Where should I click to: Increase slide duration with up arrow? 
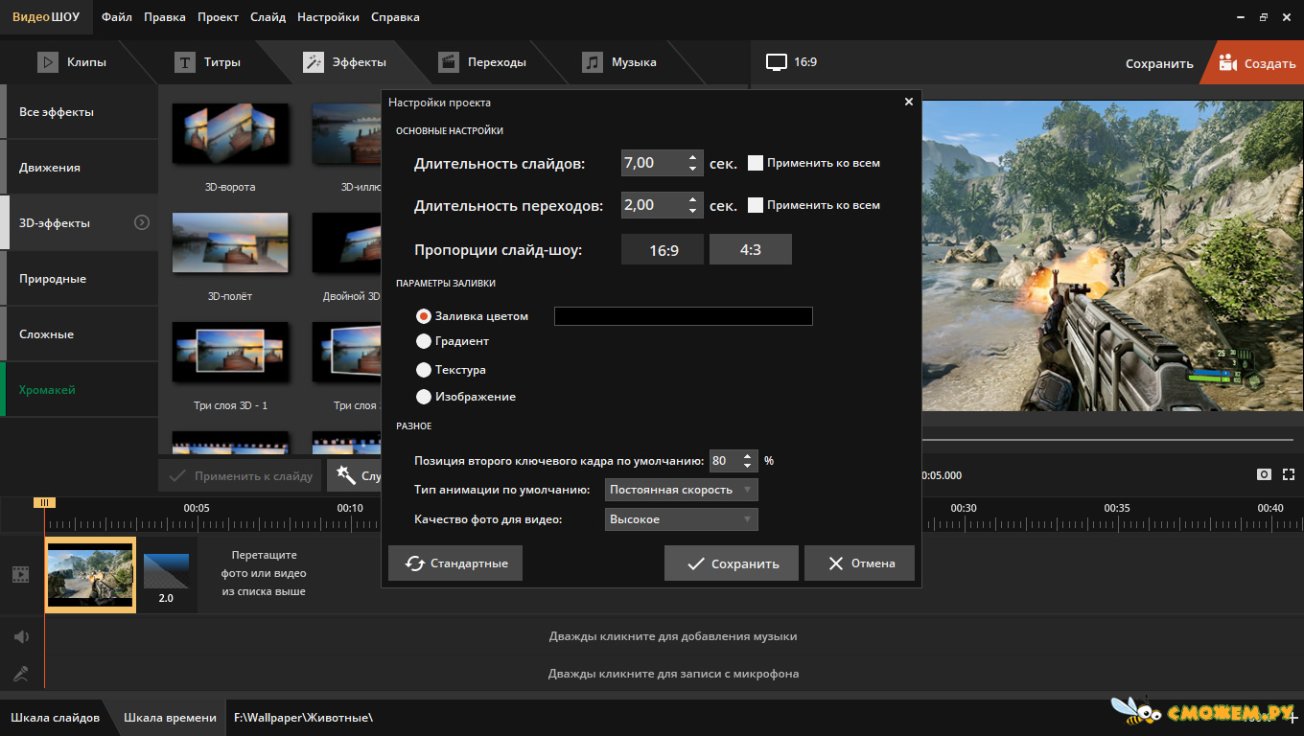point(693,157)
